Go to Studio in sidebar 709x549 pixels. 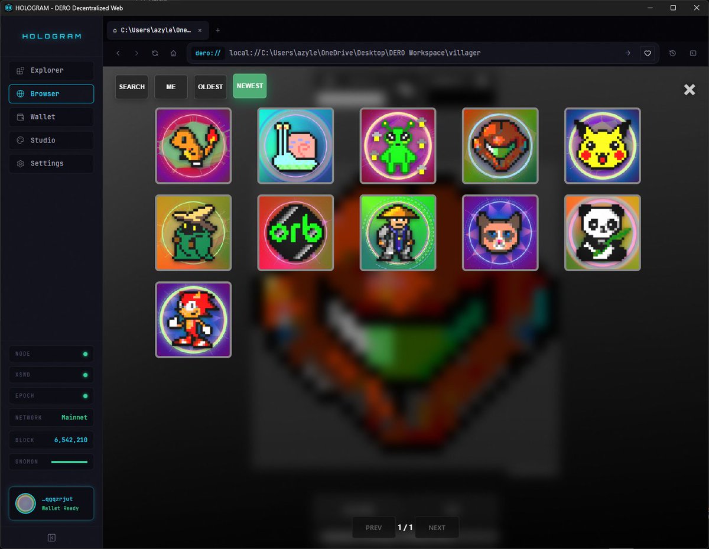tap(51, 140)
